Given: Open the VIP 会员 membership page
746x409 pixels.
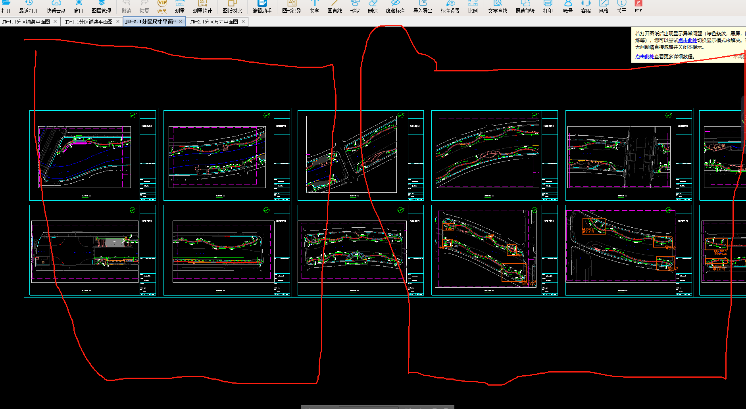Looking at the screenshot, I should coord(162,7).
